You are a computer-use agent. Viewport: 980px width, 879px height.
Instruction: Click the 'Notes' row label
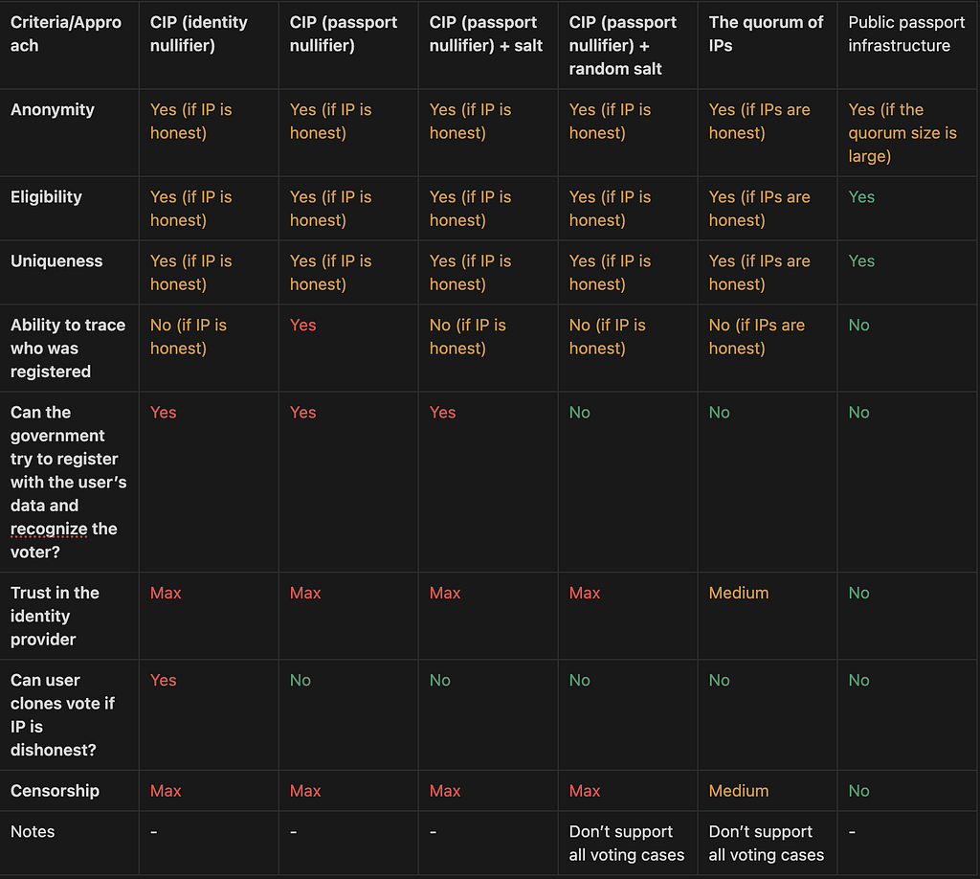(x=33, y=831)
